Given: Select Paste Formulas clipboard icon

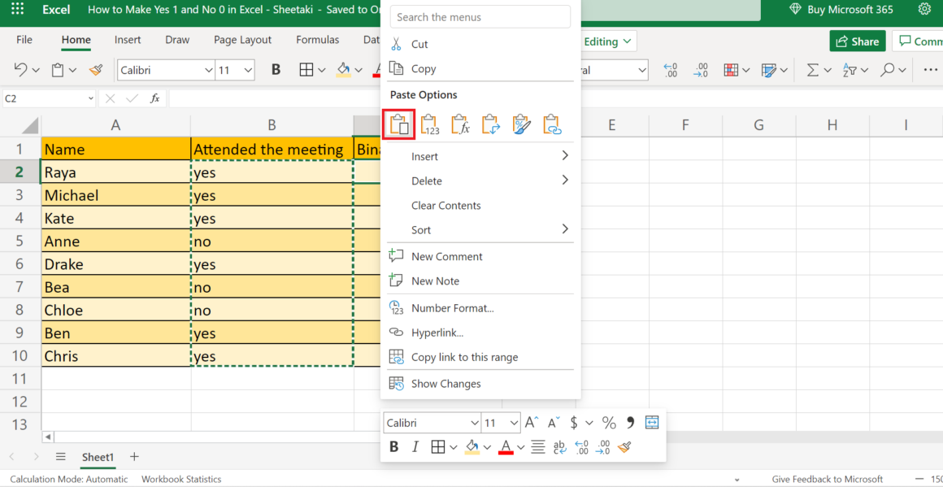Looking at the screenshot, I should pyautogui.click(x=460, y=124).
